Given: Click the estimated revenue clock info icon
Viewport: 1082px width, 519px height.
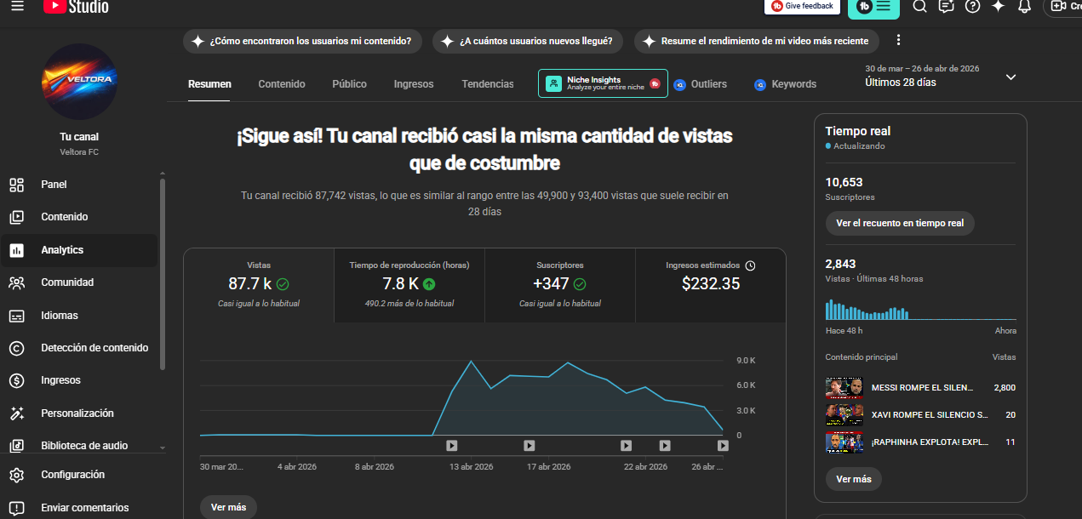Looking at the screenshot, I should [x=750, y=265].
